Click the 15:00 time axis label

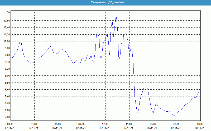point(129,124)
